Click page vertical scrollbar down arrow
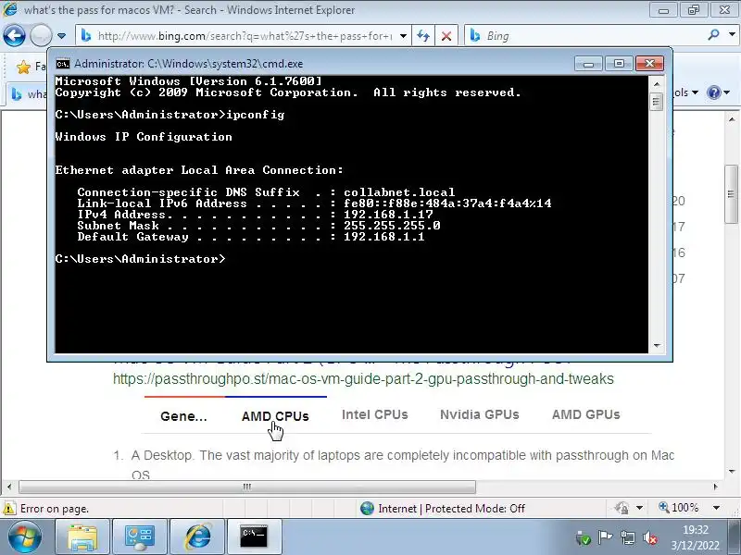The height and width of the screenshot is (555, 741). (x=732, y=471)
